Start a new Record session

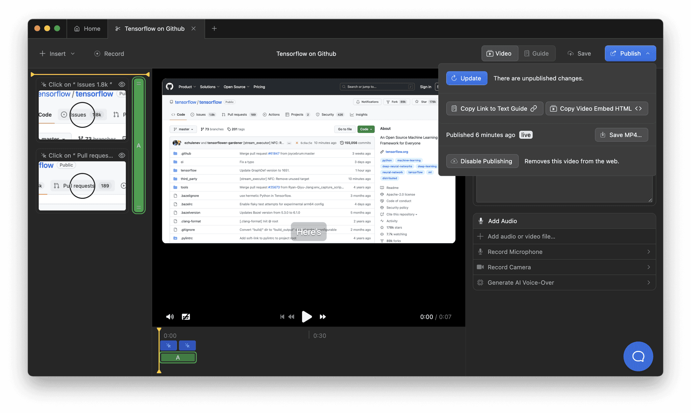109,53
